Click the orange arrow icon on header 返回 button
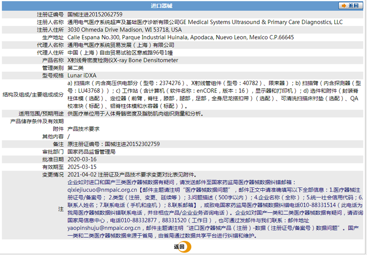Viewport: 367px width, 255px height. (344, 6)
